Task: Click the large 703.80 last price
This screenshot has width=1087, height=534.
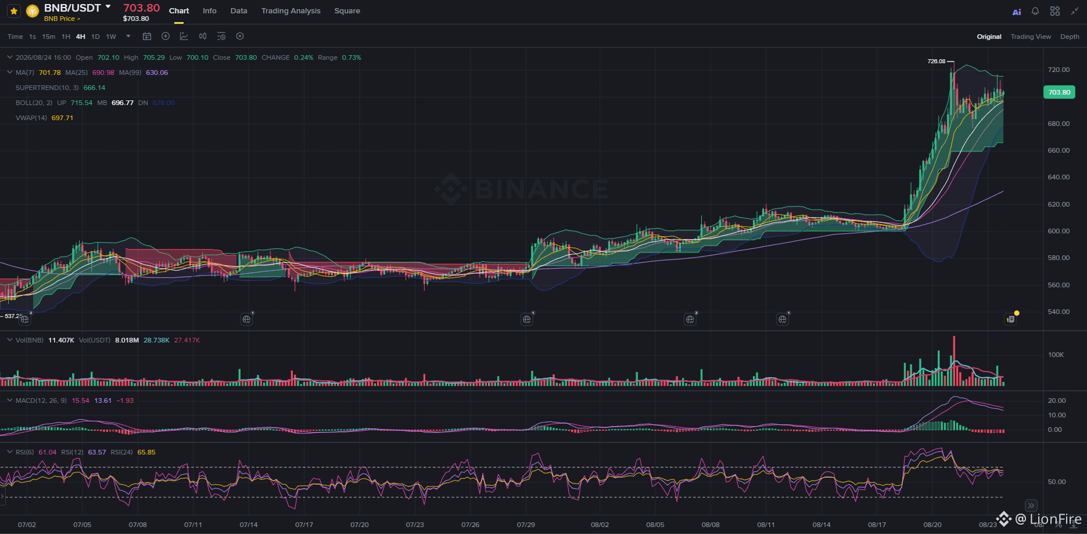Action: [x=141, y=8]
